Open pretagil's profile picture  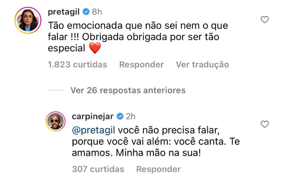tap(28, 20)
